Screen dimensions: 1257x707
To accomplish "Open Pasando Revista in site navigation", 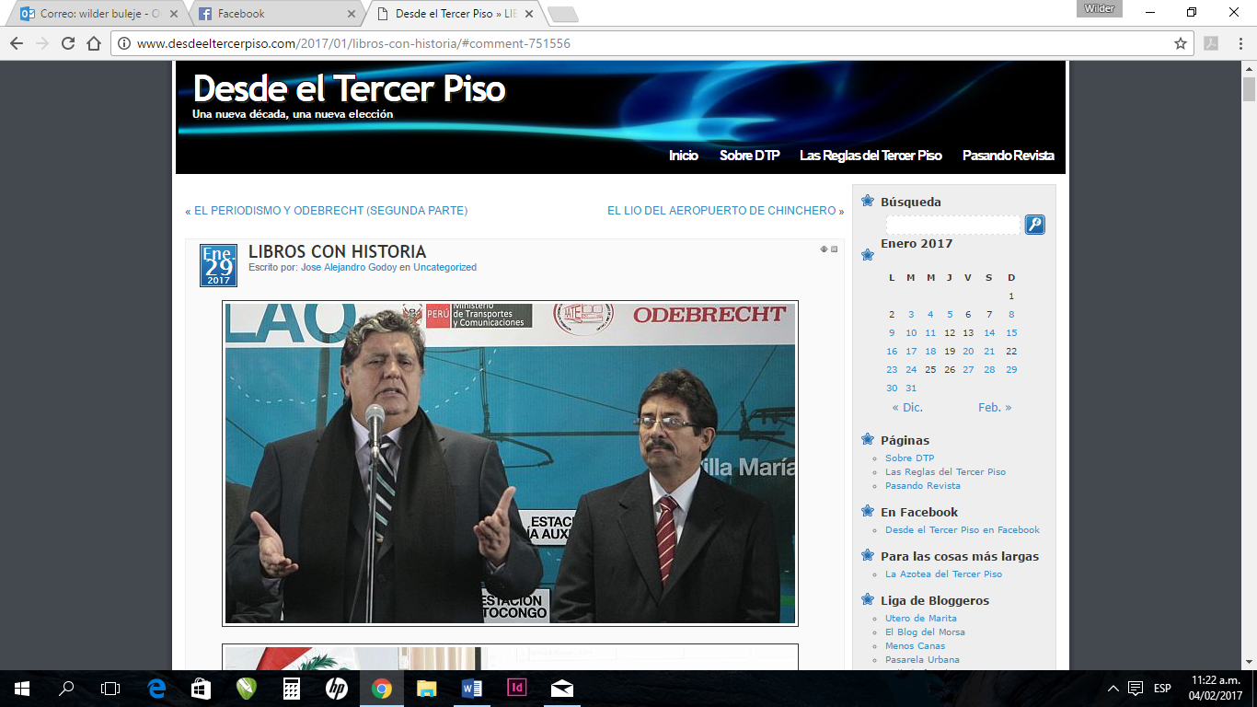I will (1009, 156).
